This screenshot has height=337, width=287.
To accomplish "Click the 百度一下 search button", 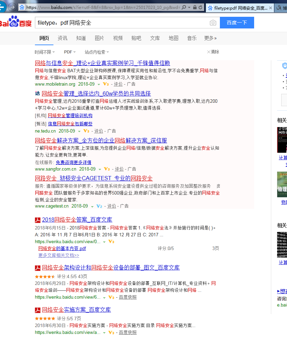I will [237, 23].
